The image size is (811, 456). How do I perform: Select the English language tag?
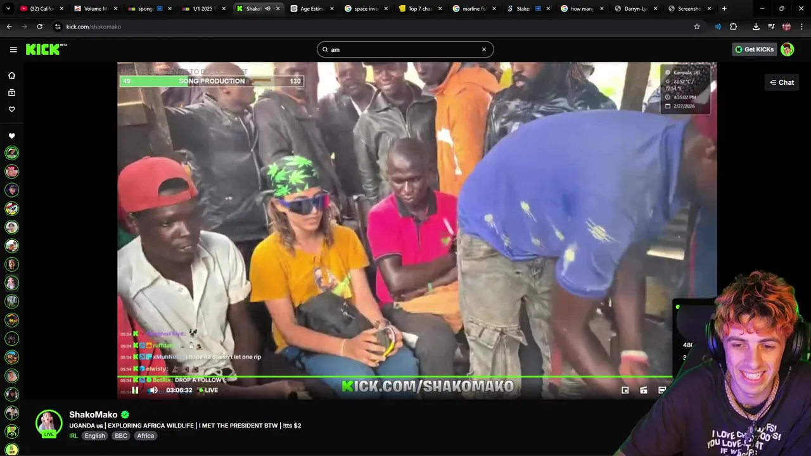[95, 436]
